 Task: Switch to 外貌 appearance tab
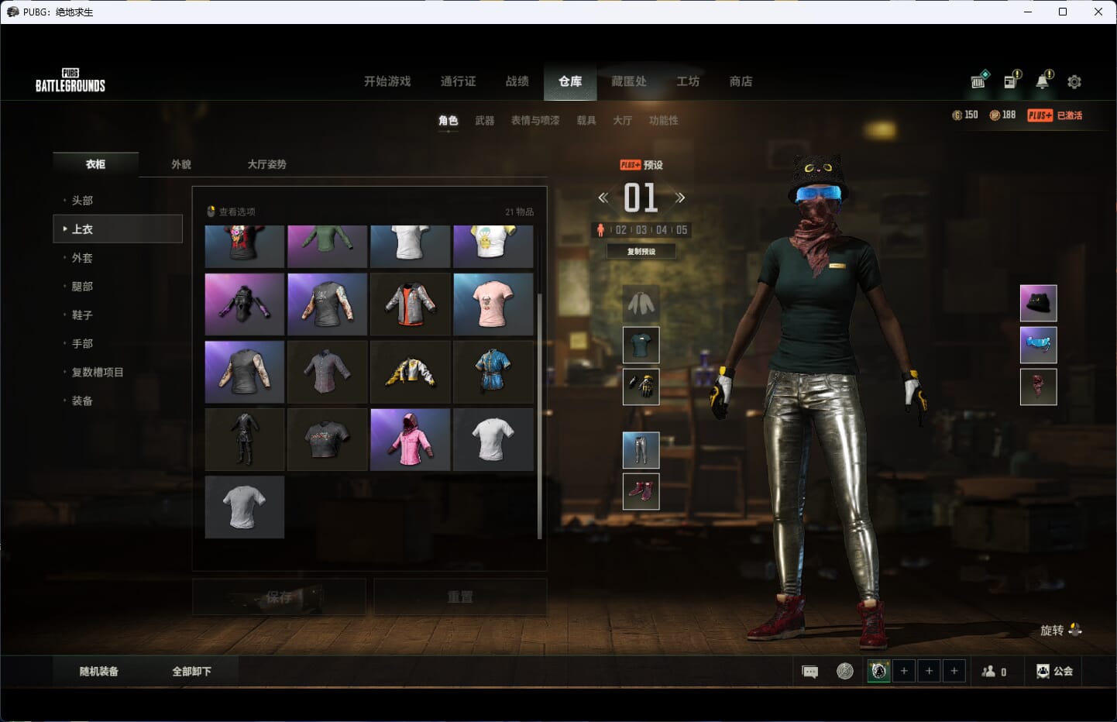click(x=181, y=164)
